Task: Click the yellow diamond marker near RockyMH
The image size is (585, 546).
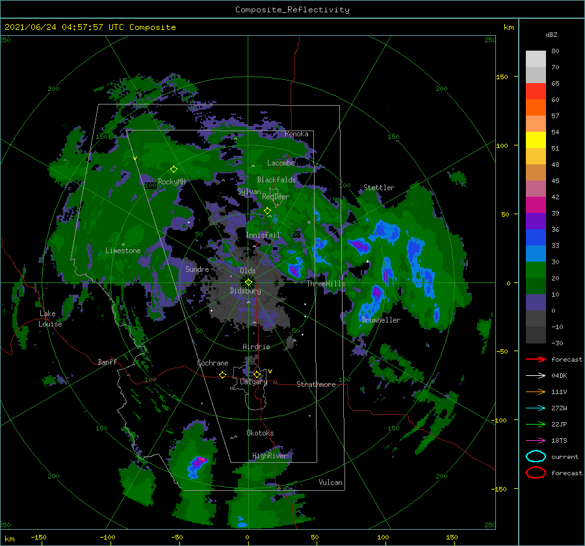Action: coord(174,169)
